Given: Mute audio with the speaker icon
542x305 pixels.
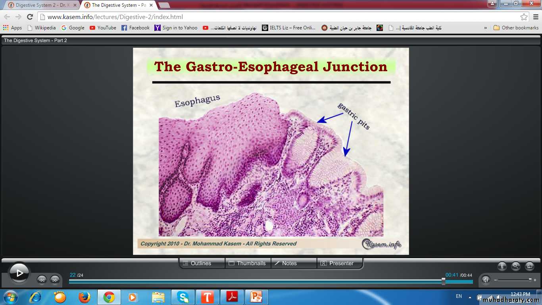Looking at the screenshot, I should (x=486, y=280).
